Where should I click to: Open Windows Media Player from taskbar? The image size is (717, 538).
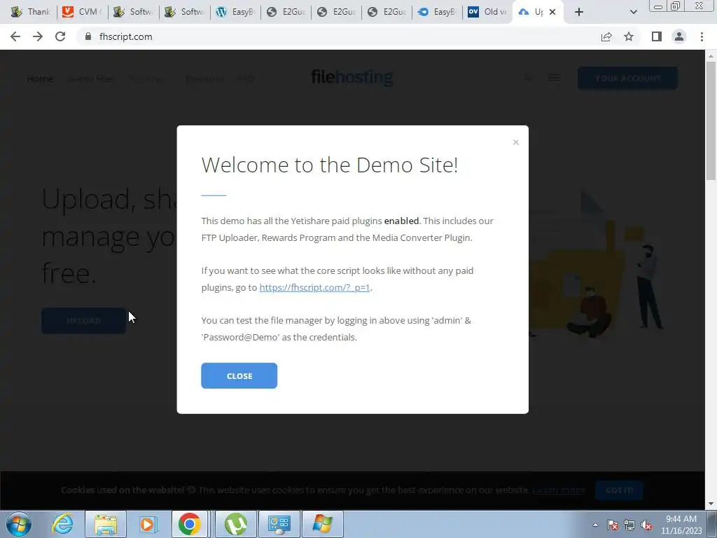(148, 524)
